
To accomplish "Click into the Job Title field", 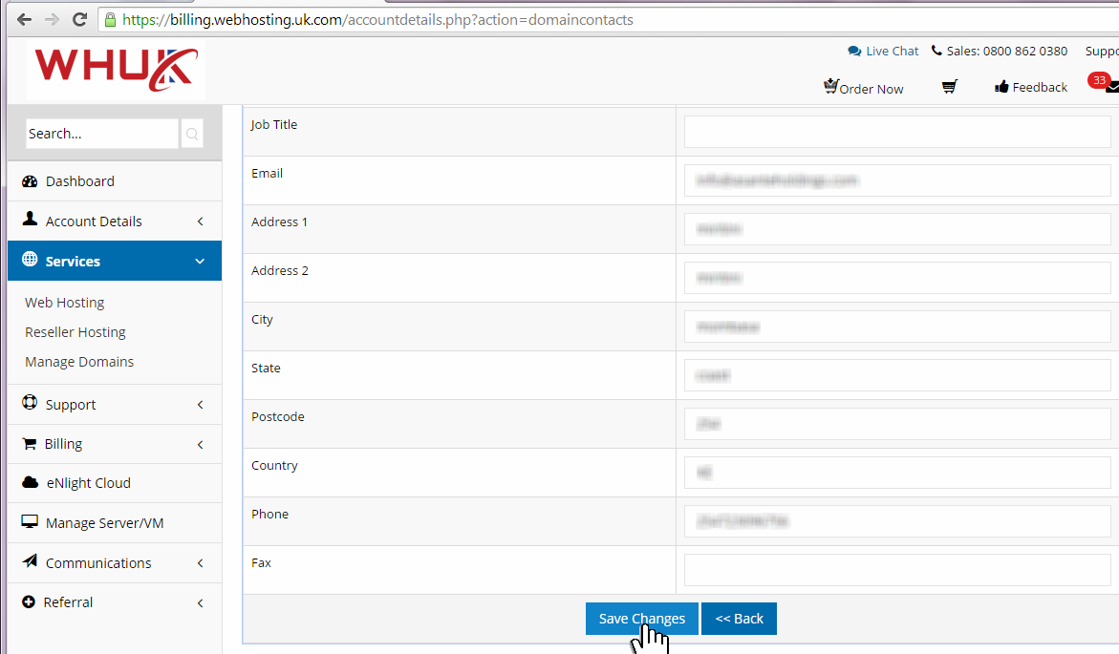I will click(x=896, y=132).
